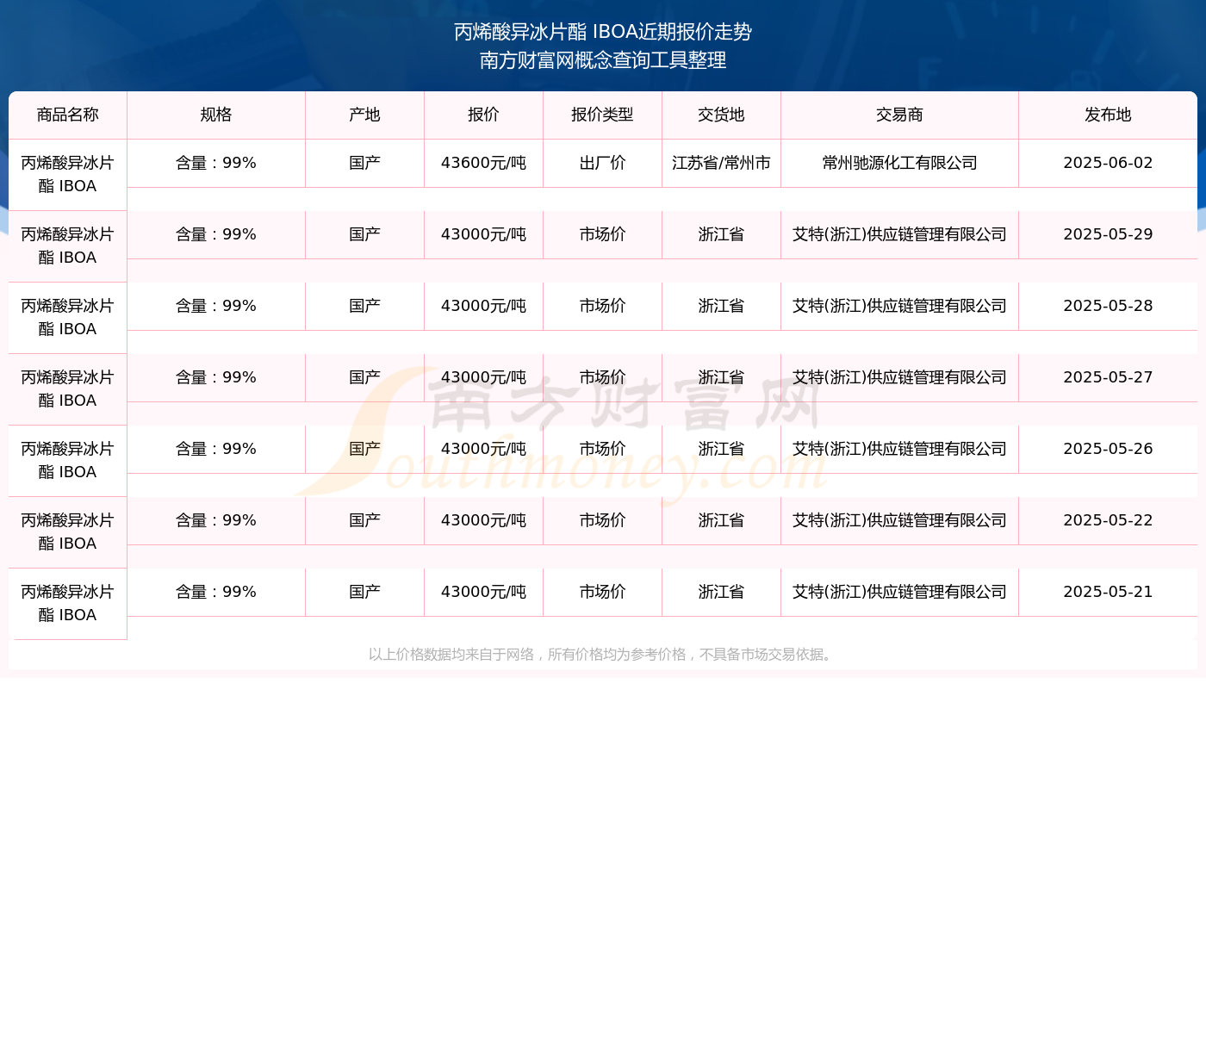Select the date 2025-05-29
This screenshot has width=1206, height=1038.
click(x=1108, y=235)
